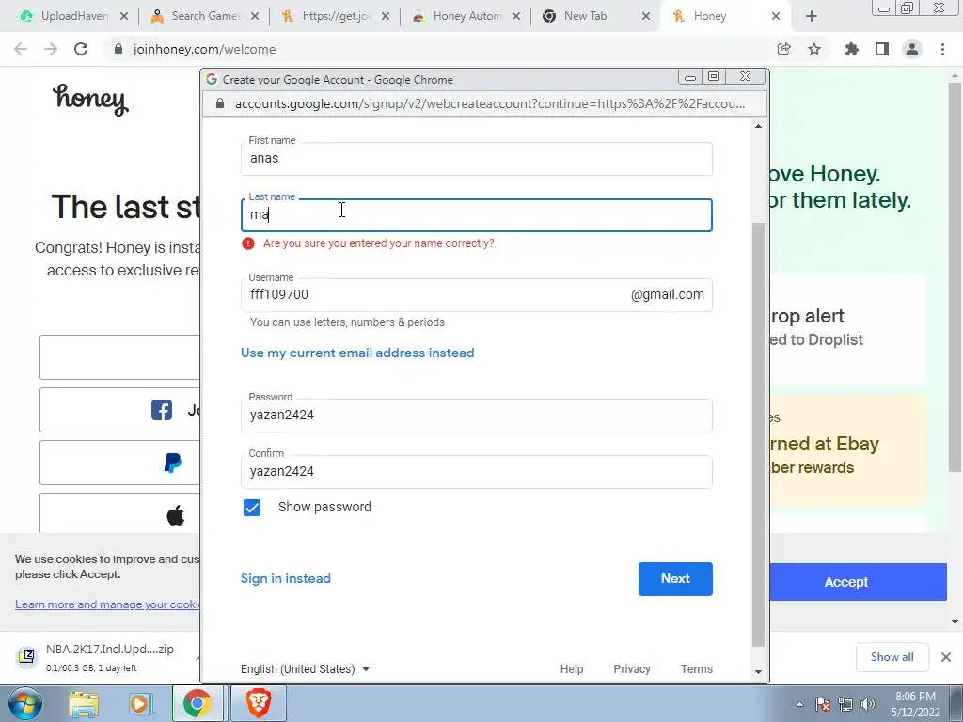The image size is (963, 722).
Task: Click the popup scrollbar up arrow
Action: [759, 127]
